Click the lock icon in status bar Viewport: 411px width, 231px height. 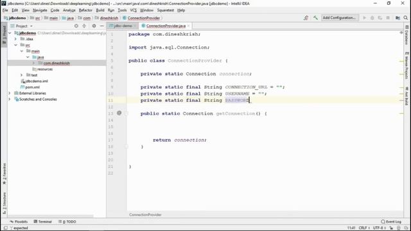point(391,228)
